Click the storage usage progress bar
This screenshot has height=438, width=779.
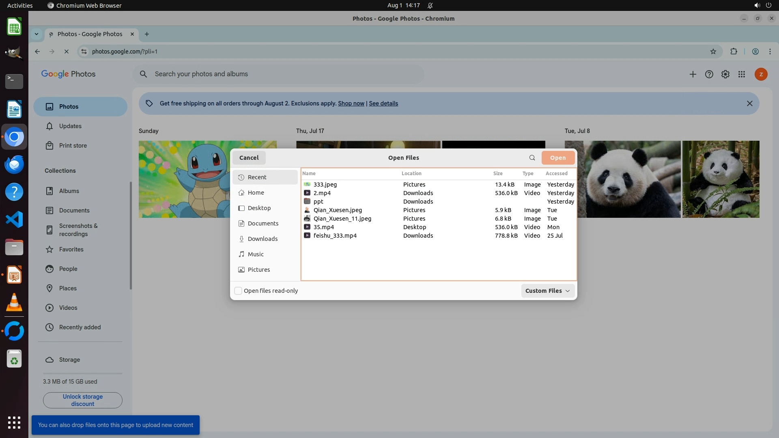(82, 373)
